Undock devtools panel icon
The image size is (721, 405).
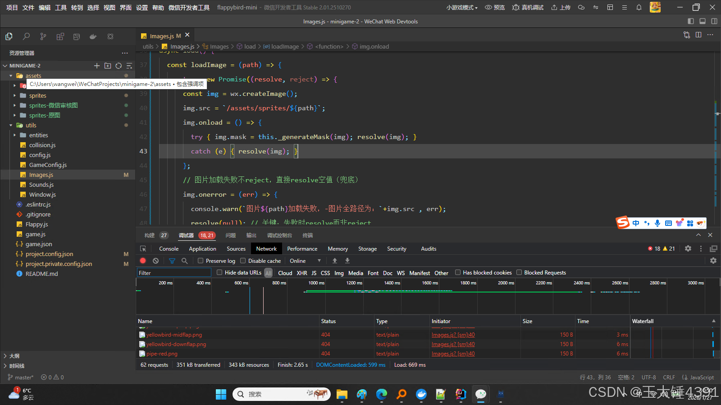point(713,248)
